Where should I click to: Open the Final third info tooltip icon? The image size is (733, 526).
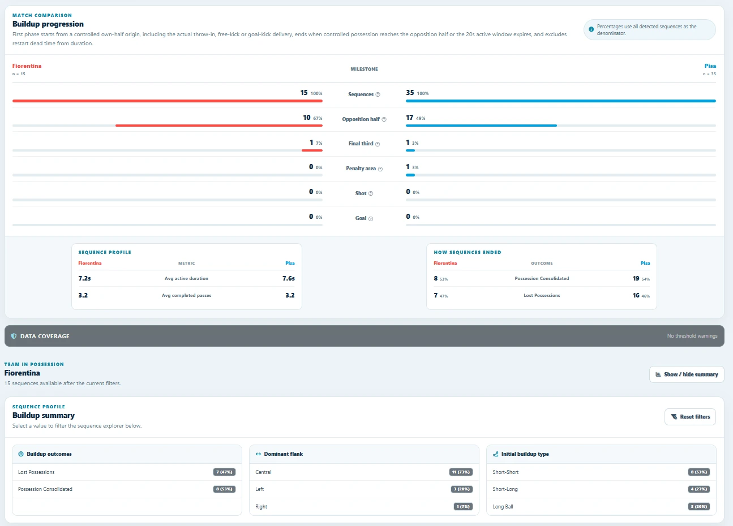pos(378,144)
